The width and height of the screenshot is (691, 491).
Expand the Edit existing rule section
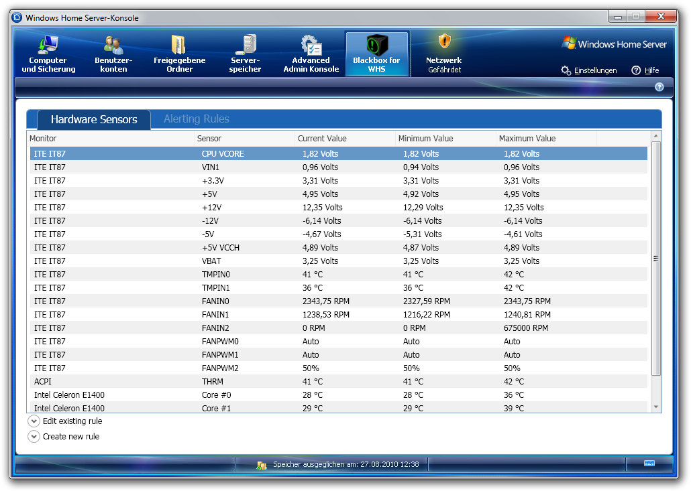coord(34,421)
